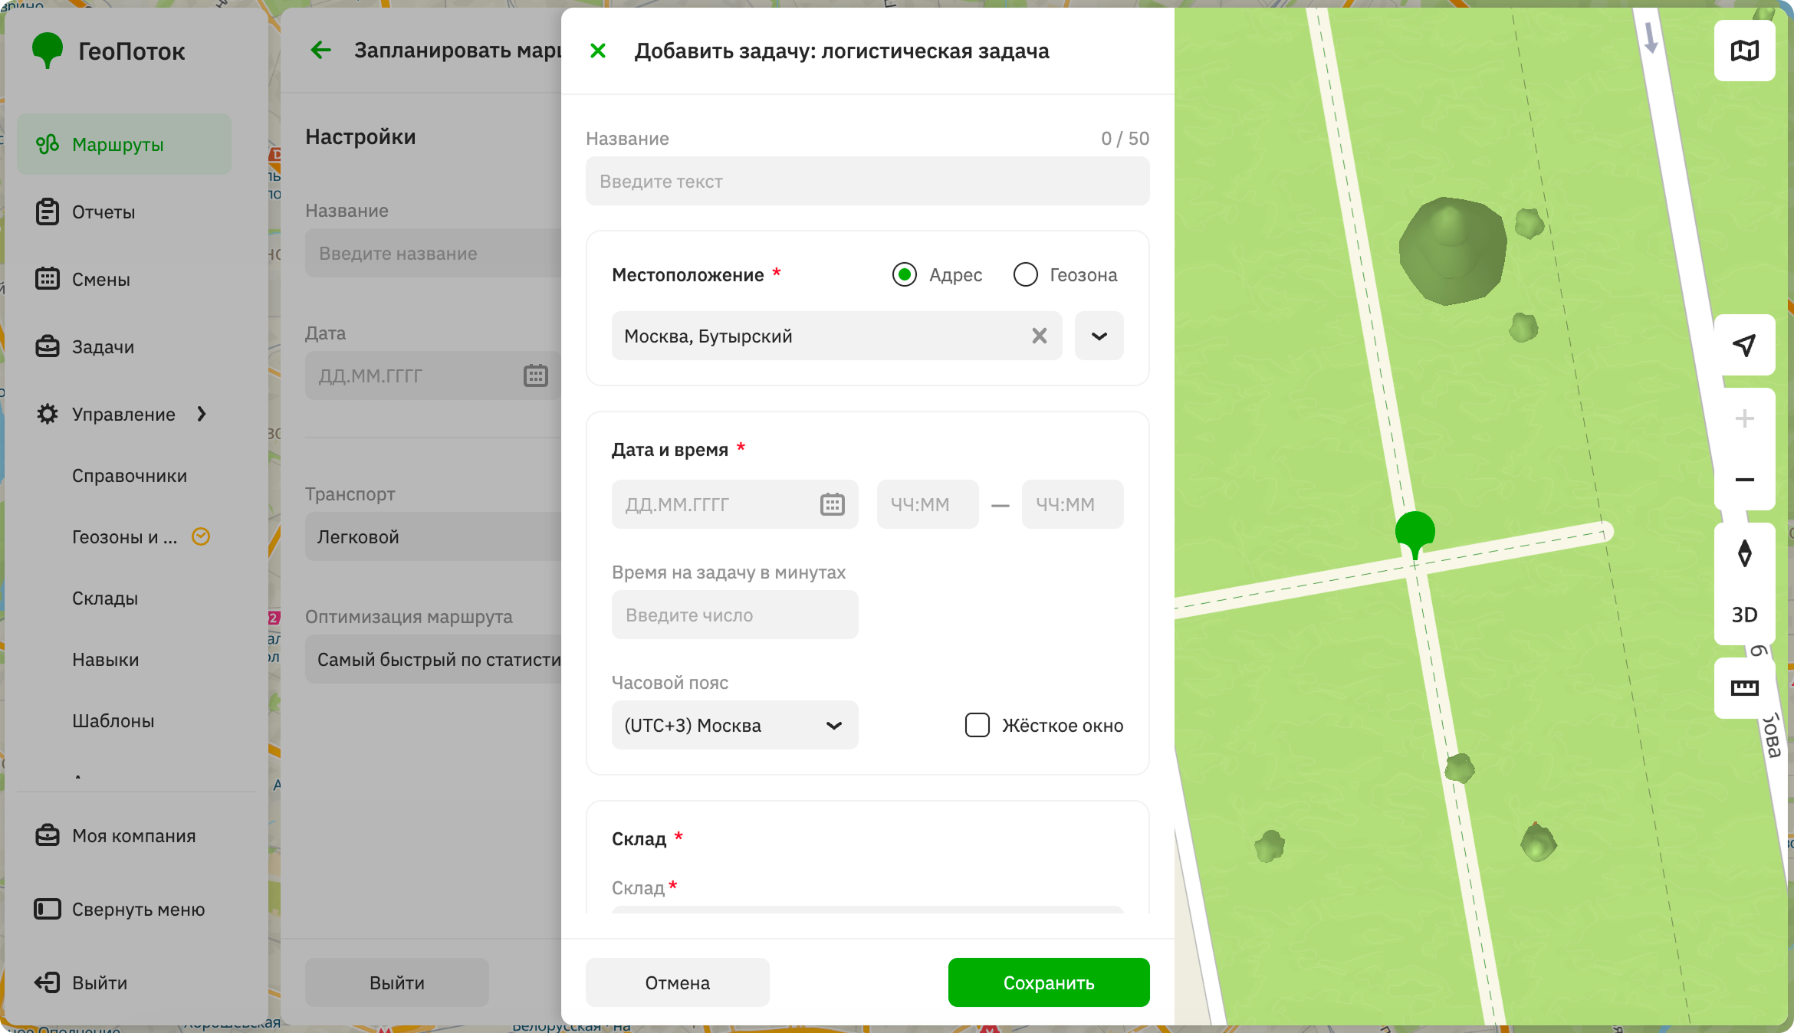
Task: Open the Оптимизация маршрута dropdown
Action: click(x=433, y=659)
